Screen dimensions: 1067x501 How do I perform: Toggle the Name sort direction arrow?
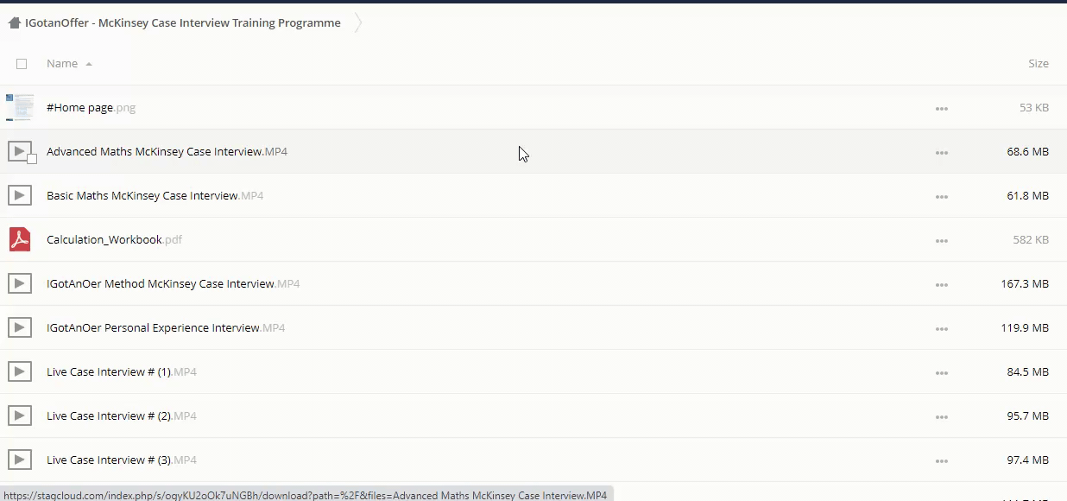pos(89,65)
